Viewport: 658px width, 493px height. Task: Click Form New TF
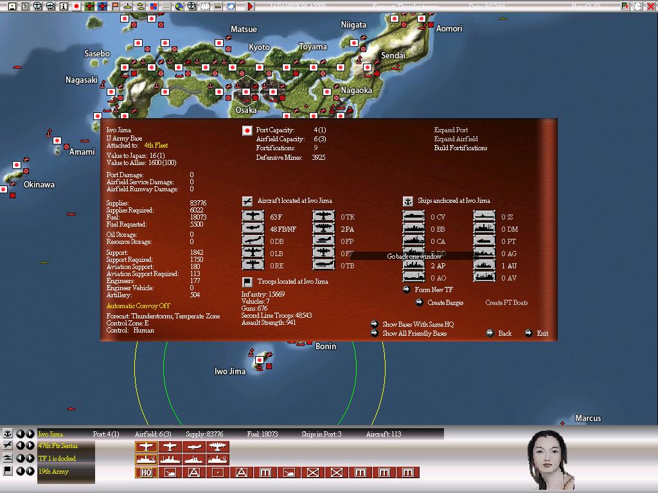(434, 290)
